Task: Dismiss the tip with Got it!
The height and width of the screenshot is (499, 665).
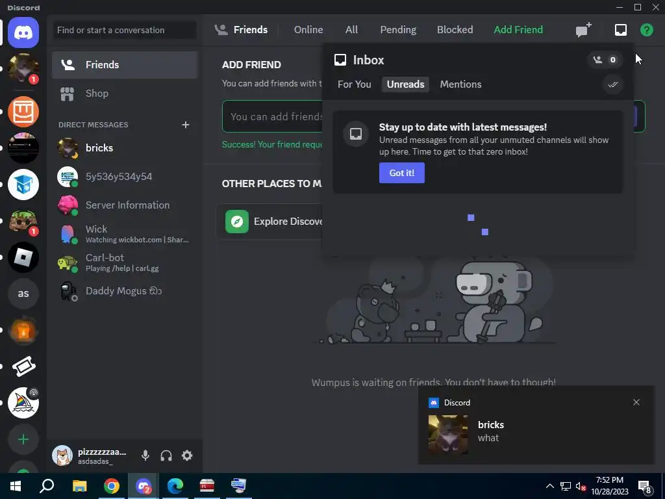Action: point(401,173)
